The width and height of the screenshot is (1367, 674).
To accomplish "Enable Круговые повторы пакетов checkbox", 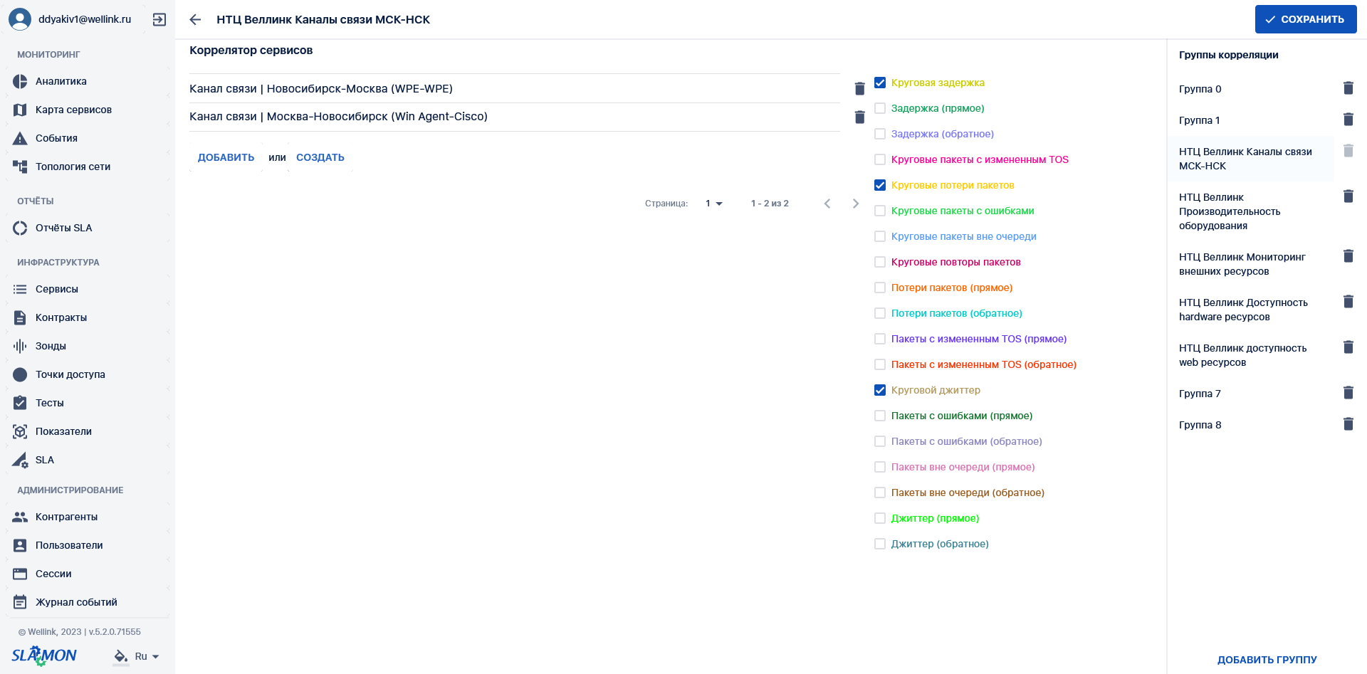I will 880,262.
